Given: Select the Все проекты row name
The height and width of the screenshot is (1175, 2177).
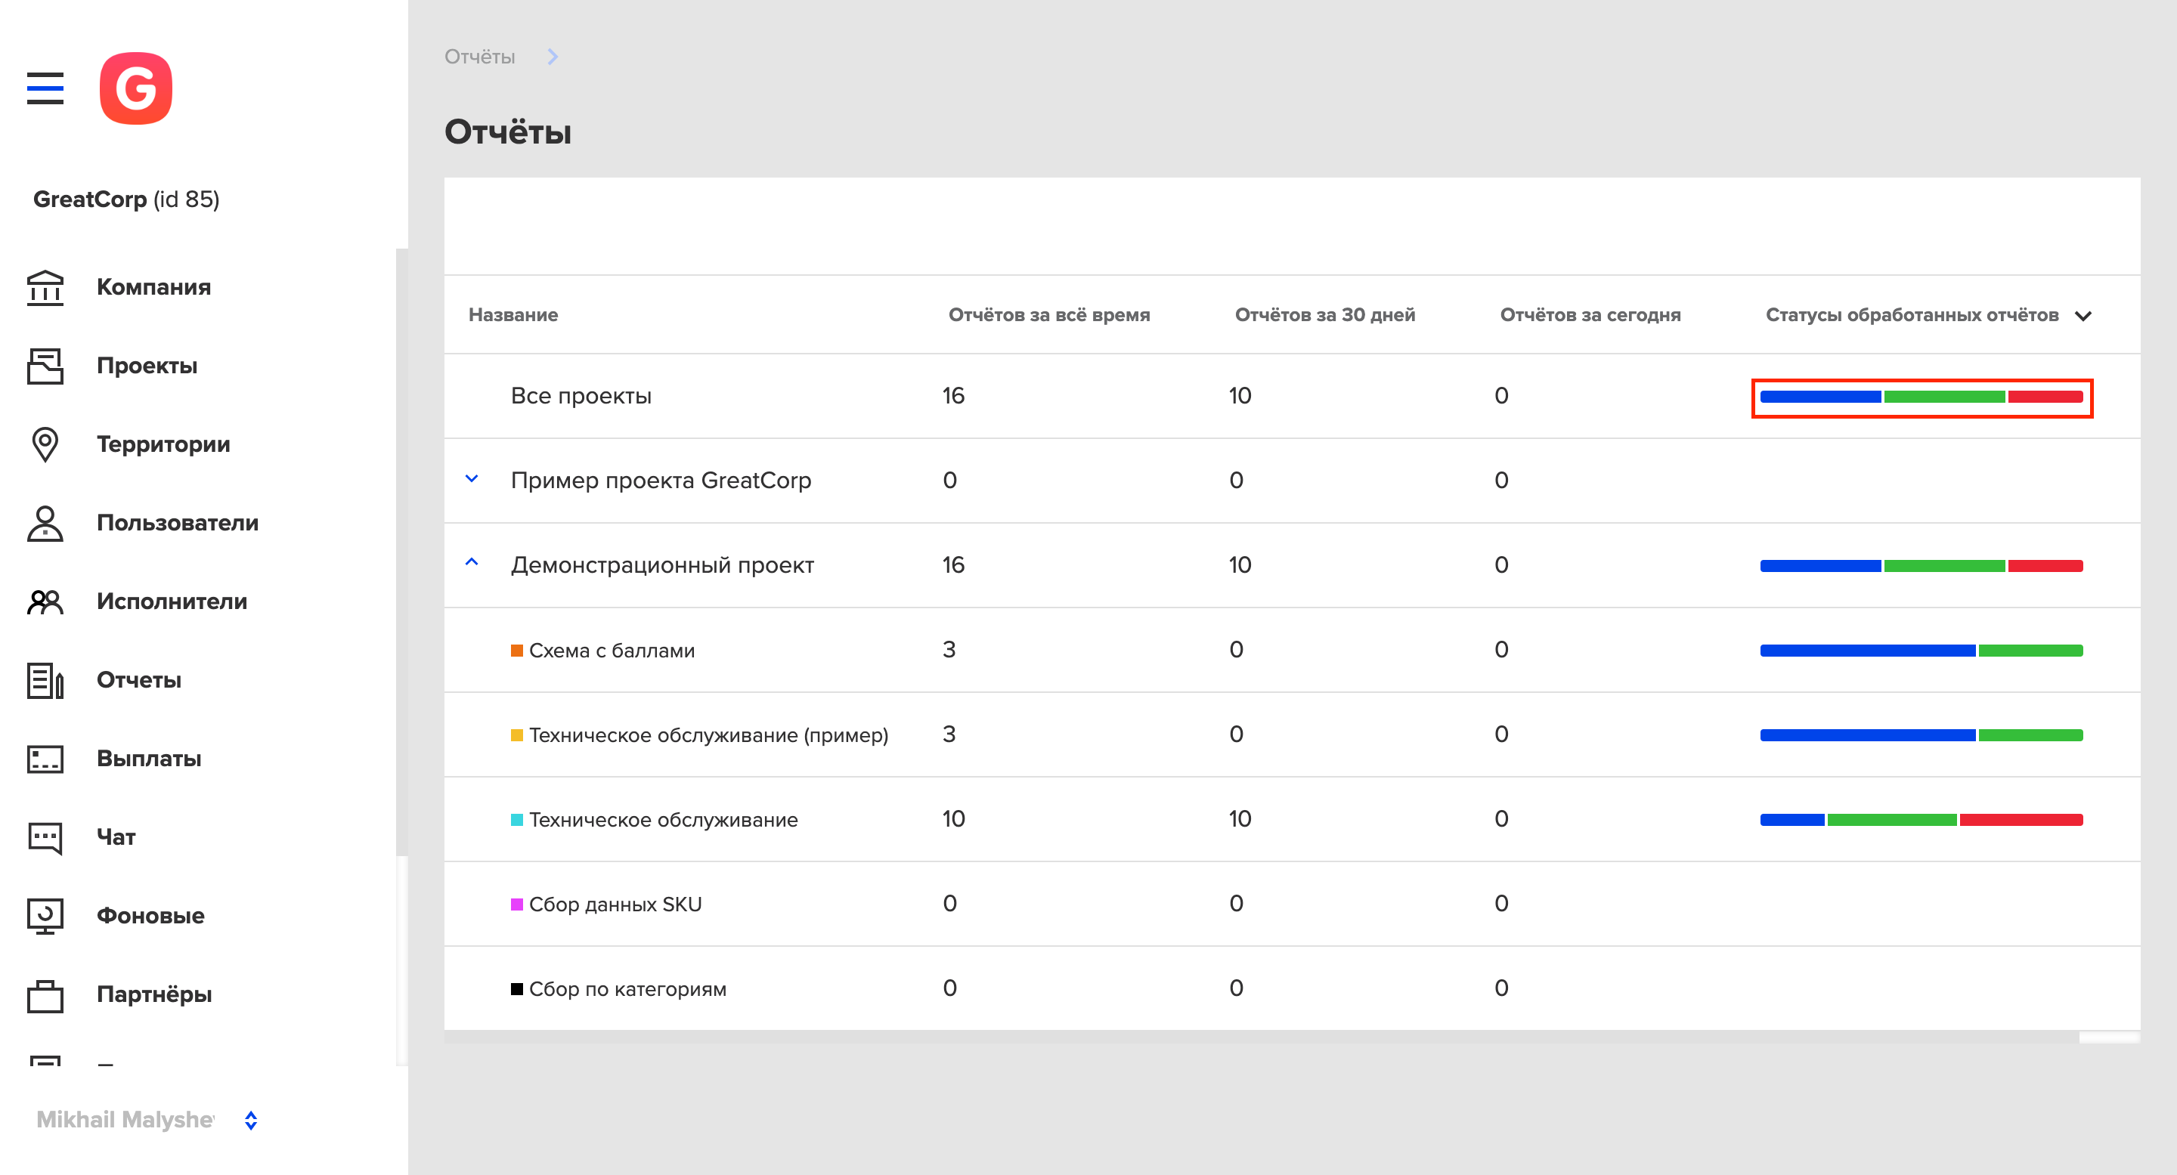Looking at the screenshot, I should (x=581, y=395).
